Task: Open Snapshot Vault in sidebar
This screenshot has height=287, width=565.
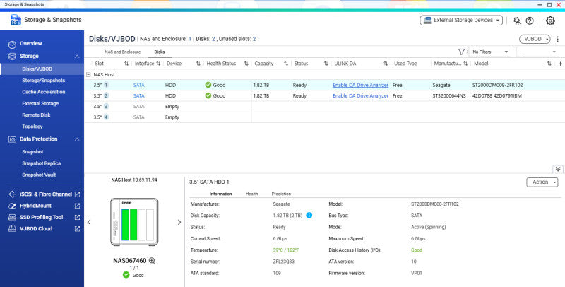Action: (39, 175)
